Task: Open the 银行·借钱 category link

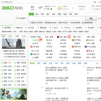Action: [x=8, y=70]
